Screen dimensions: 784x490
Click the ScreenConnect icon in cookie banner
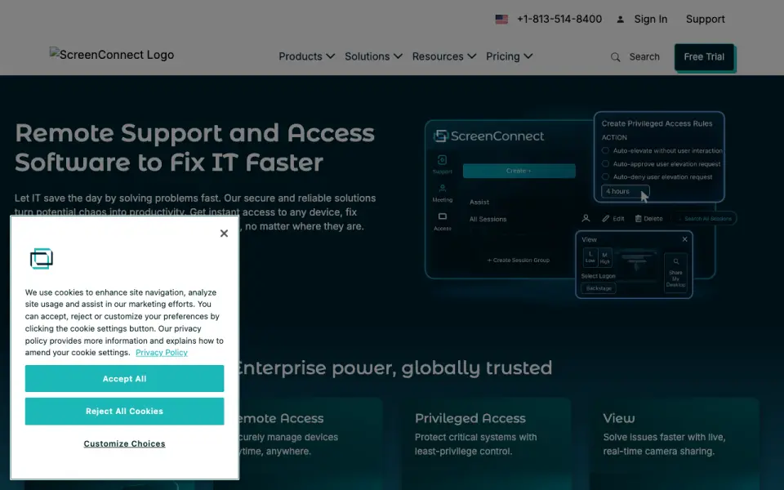tap(42, 259)
